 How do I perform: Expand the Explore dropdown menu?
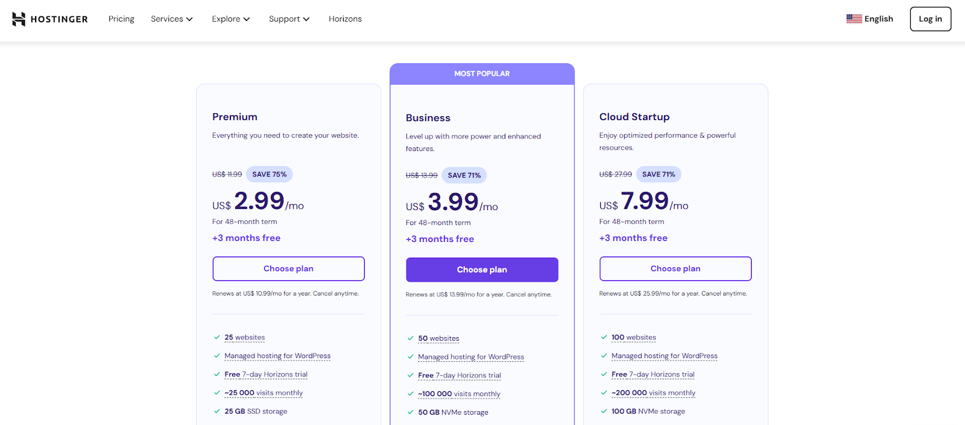coord(231,19)
